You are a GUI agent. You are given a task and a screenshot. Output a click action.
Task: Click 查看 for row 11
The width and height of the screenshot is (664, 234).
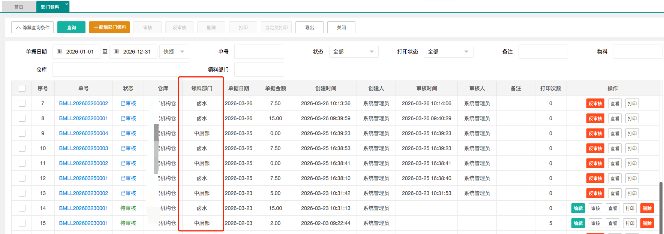(x=615, y=164)
